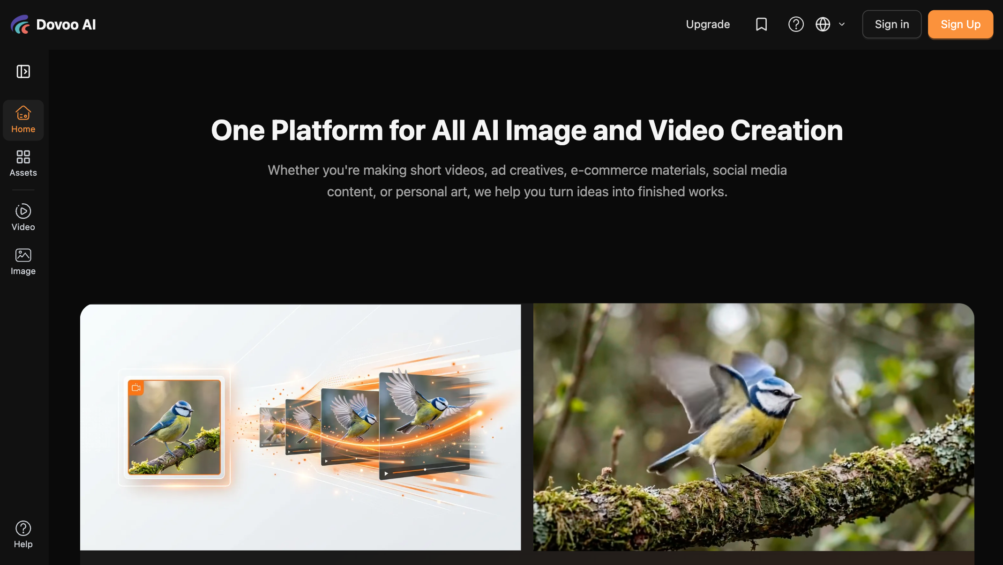Click the small framed bird image thumbnail
The width and height of the screenshot is (1003, 565).
[174, 427]
